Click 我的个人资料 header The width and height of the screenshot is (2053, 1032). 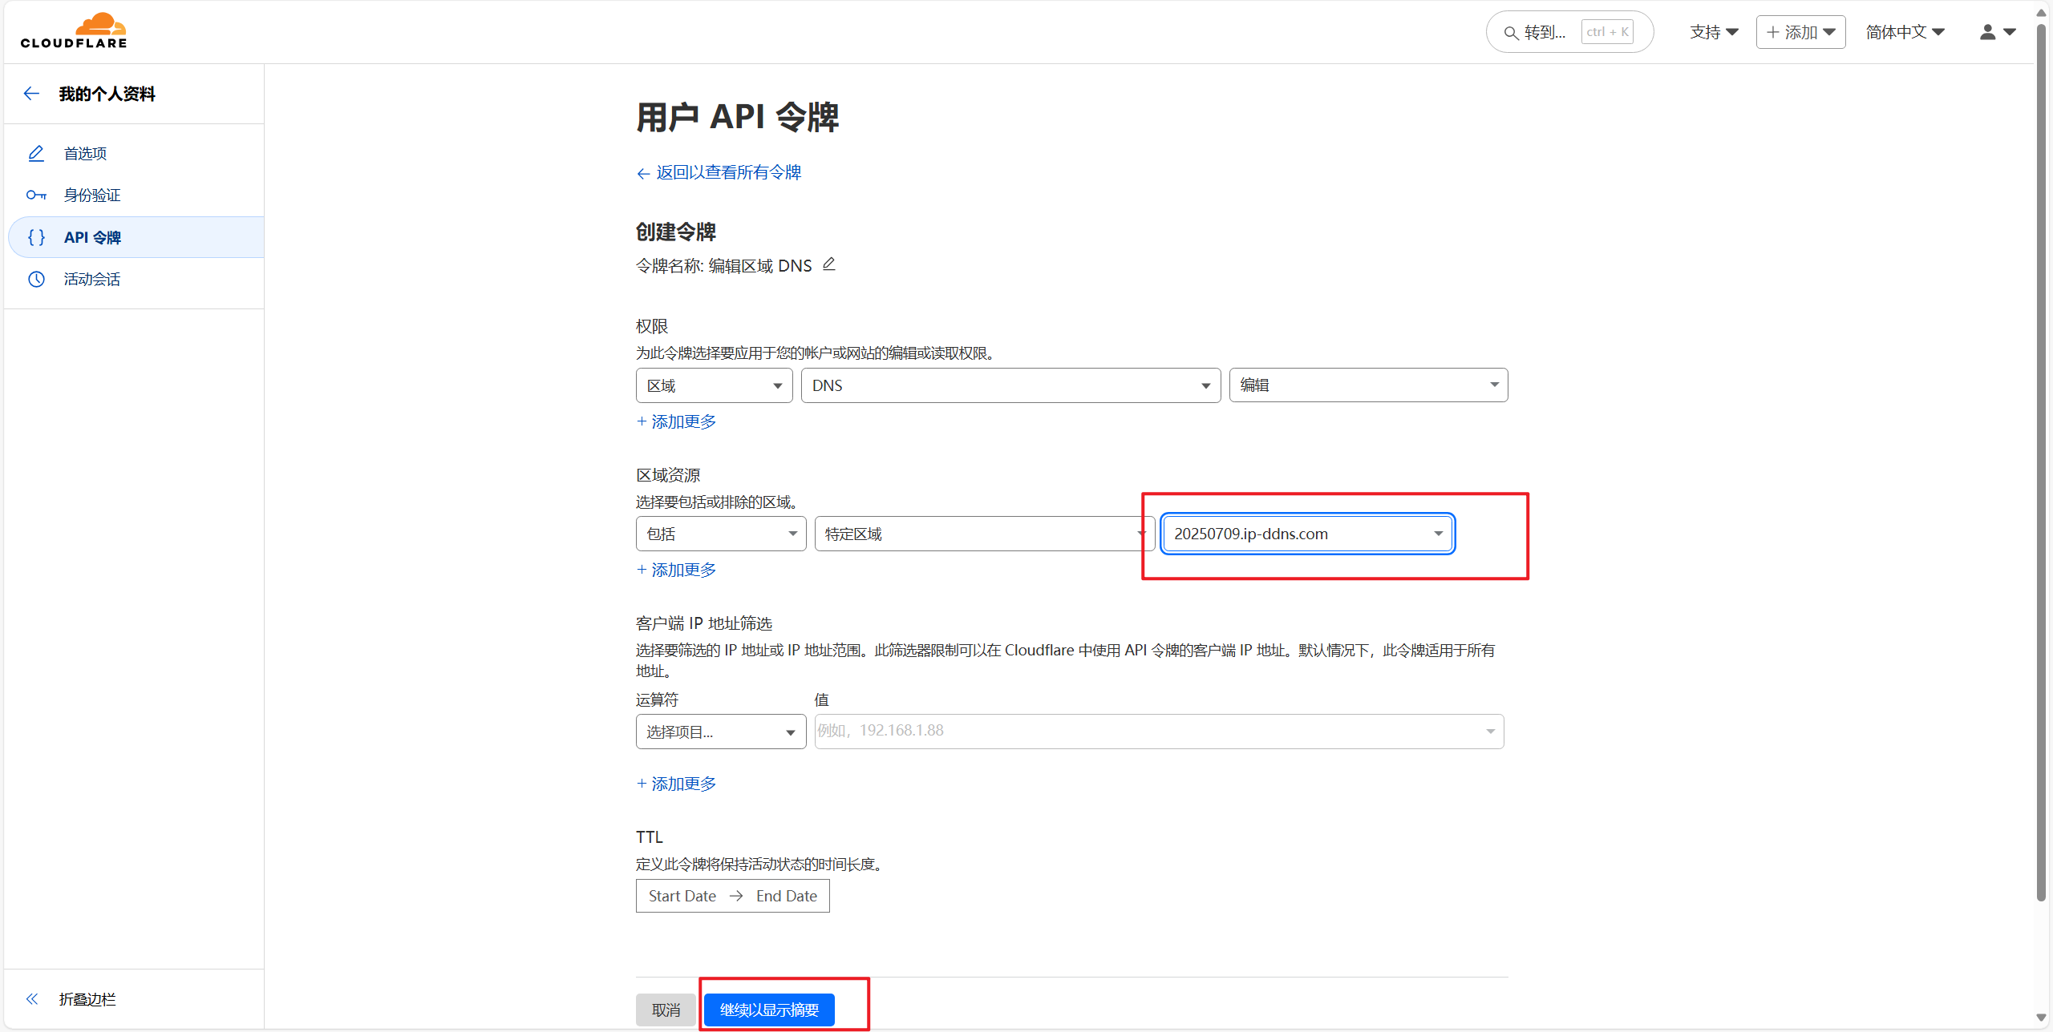pos(107,94)
